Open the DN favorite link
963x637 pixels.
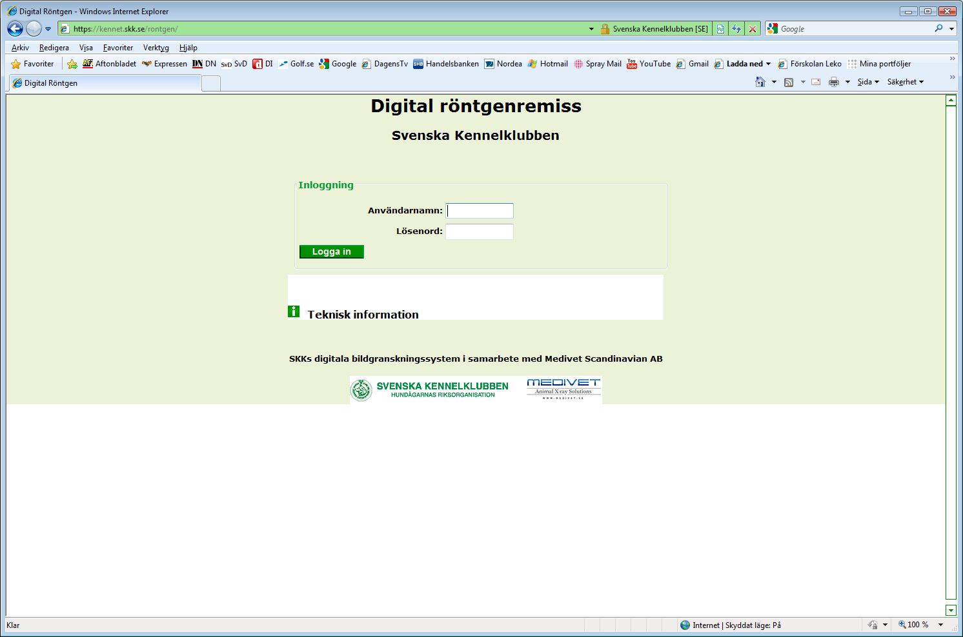pyautogui.click(x=204, y=64)
